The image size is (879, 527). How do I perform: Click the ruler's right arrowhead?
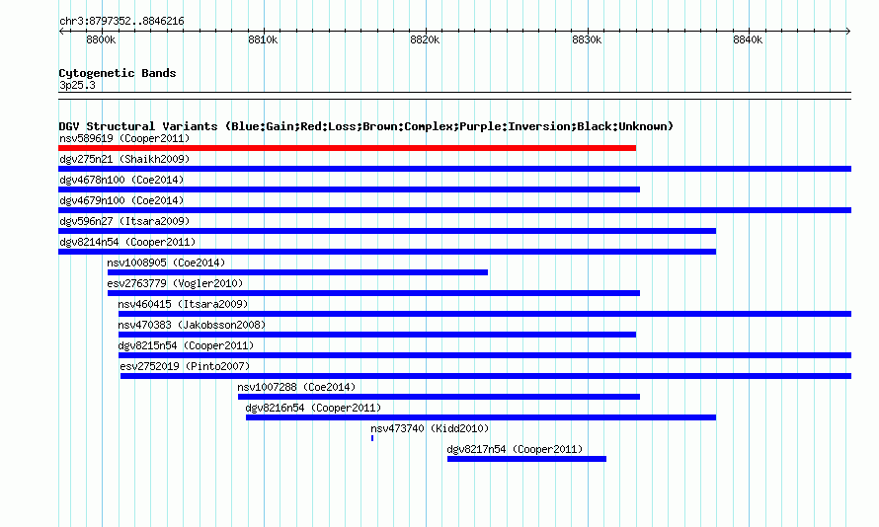pos(848,32)
